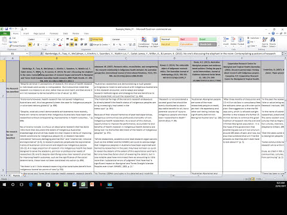287x215 pixels.
Task: Click the insert function fx icon
Action: click(x=41, y=54)
